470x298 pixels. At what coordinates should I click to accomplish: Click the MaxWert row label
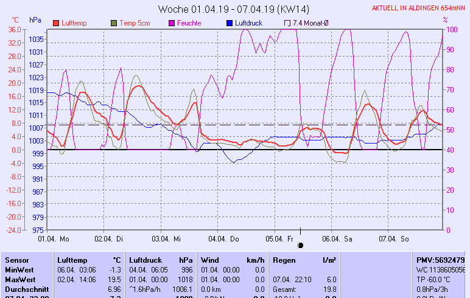click(18, 279)
